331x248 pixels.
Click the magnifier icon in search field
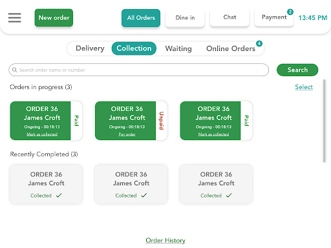pos(14,70)
